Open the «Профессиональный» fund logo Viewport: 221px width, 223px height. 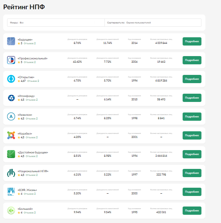pyautogui.click(x=11, y=60)
